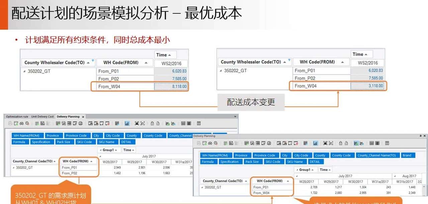
Task: Click the calculator icon at the toolbar's right end
Action: point(199,123)
